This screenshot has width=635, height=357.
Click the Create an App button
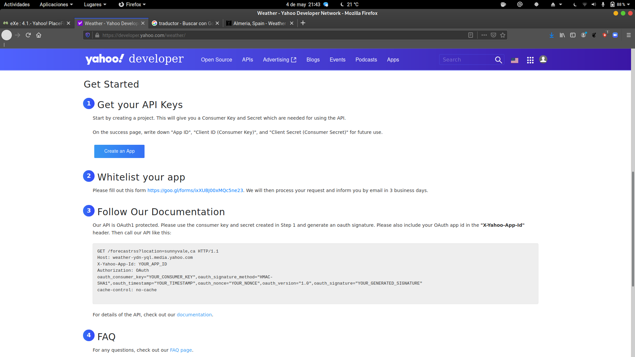(119, 151)
